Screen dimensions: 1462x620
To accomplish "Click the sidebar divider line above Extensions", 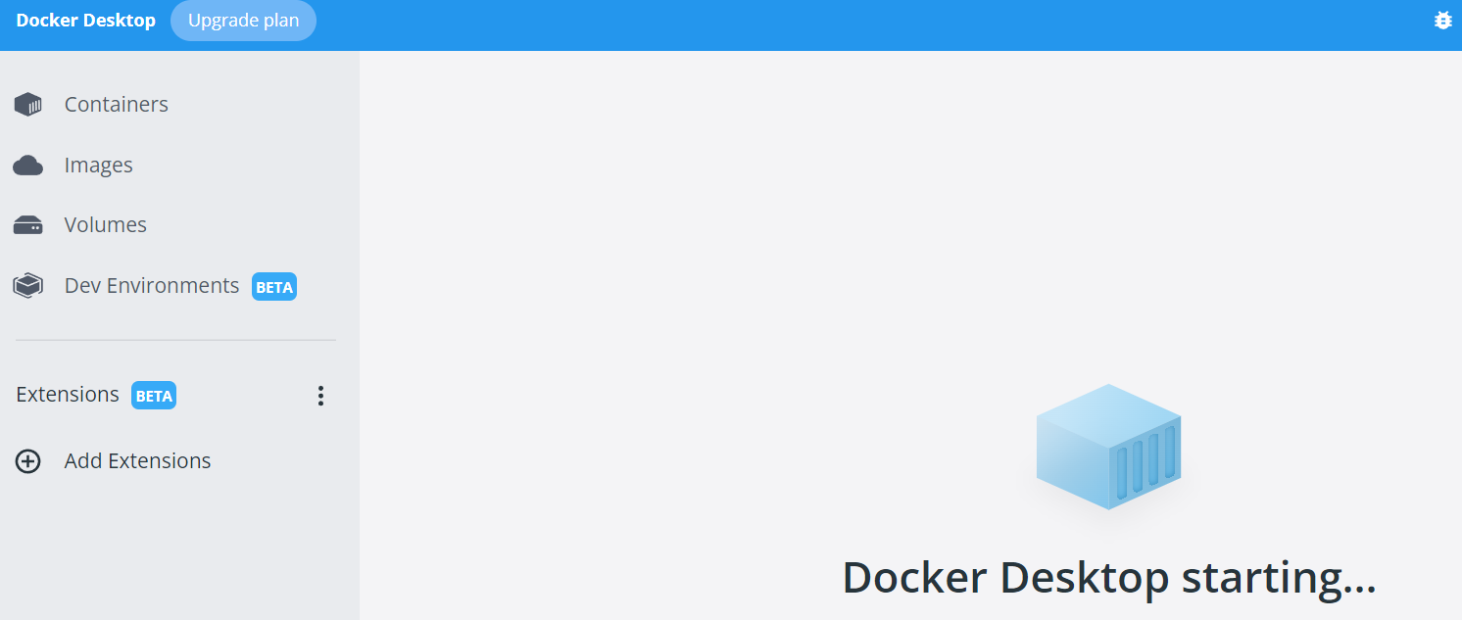I will click(175, 341).
